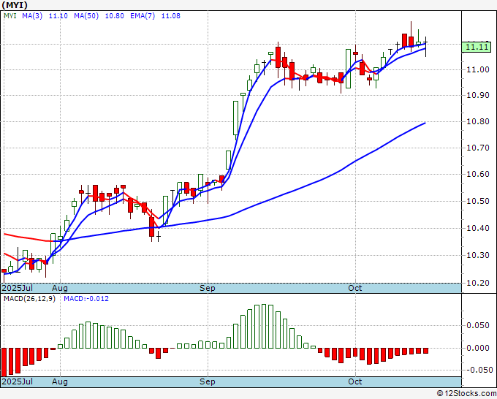Click the Oct marker on price timeline

pyautogui.click(x=355, y=288)
